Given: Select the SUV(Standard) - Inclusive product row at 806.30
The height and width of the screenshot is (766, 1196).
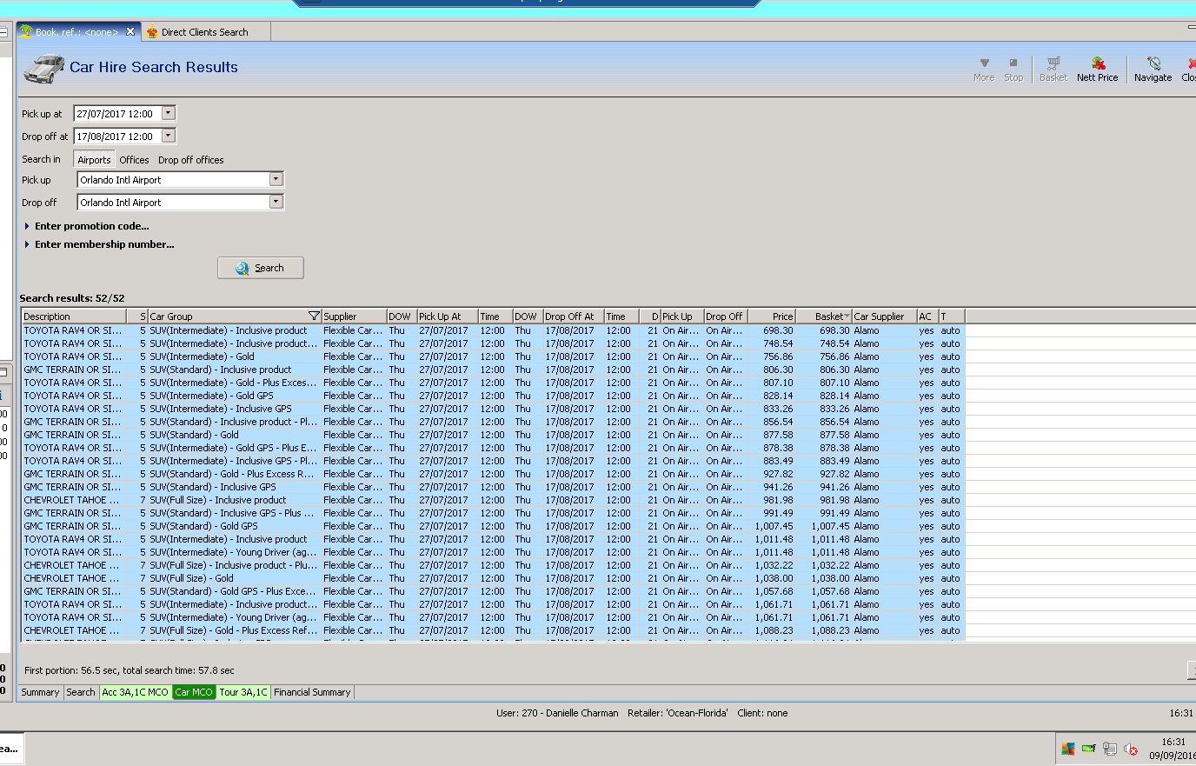Looking at the screenshot, I should coord(493,370).
